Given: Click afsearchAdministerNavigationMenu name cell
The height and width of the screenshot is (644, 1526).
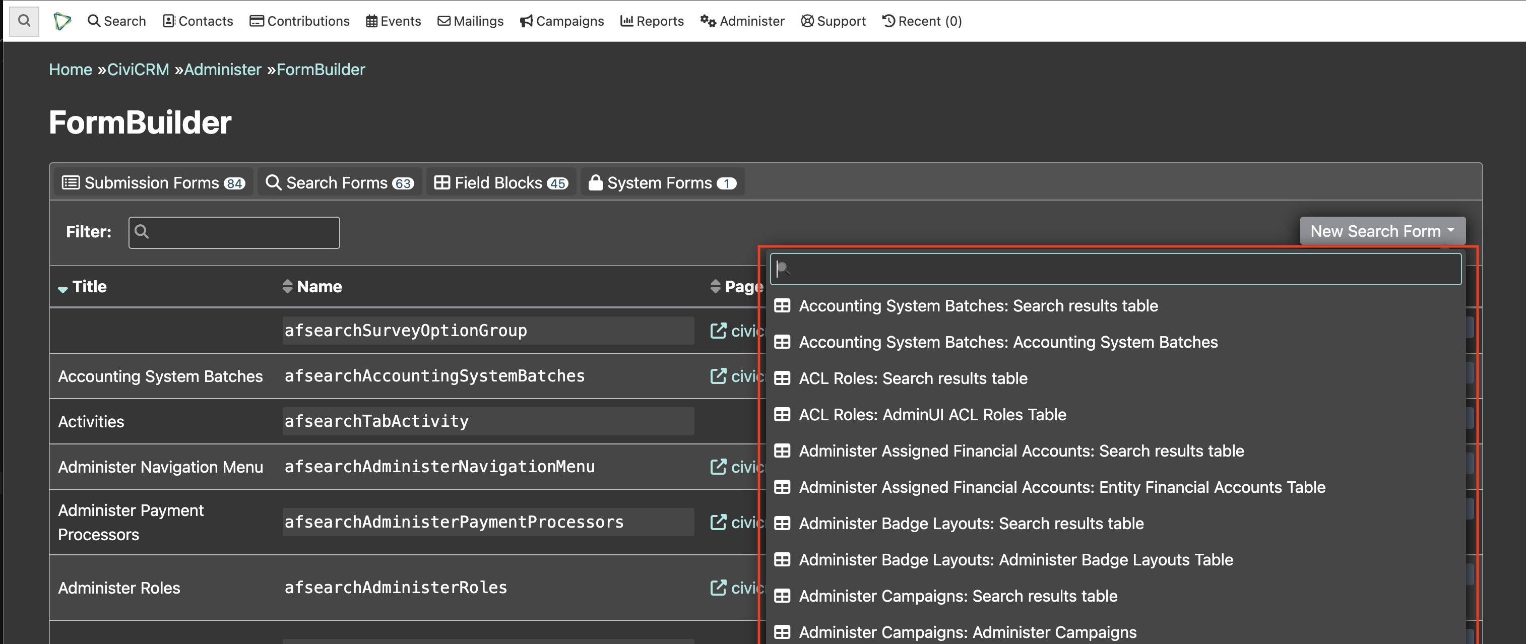Looking at the screenshot, I should (x=488, y=467).
